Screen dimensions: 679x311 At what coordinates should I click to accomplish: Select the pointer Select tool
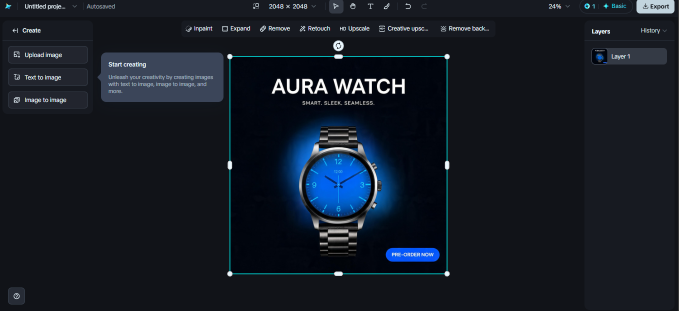click(x=336, y=6)
